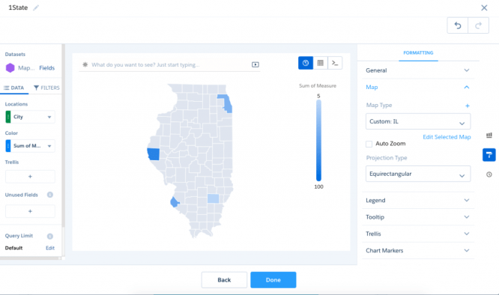Open the query history clock icon

489,174
